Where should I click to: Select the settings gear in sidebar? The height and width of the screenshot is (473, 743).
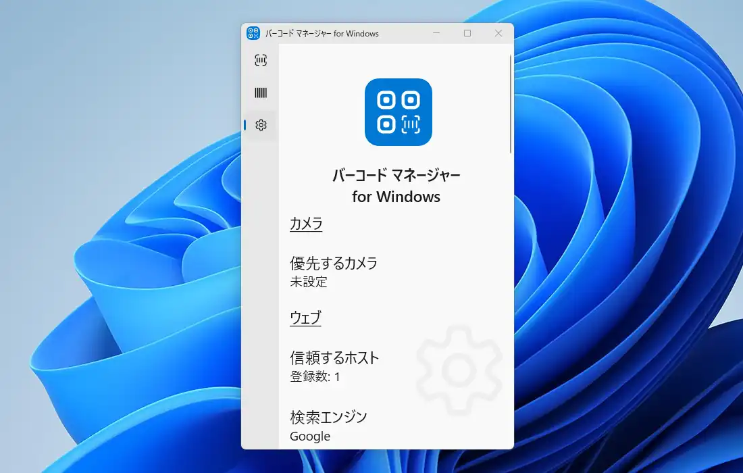coord(261,125)
